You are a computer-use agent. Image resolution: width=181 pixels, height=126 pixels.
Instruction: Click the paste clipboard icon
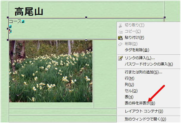pyautogui.click(x=120, y=38)
